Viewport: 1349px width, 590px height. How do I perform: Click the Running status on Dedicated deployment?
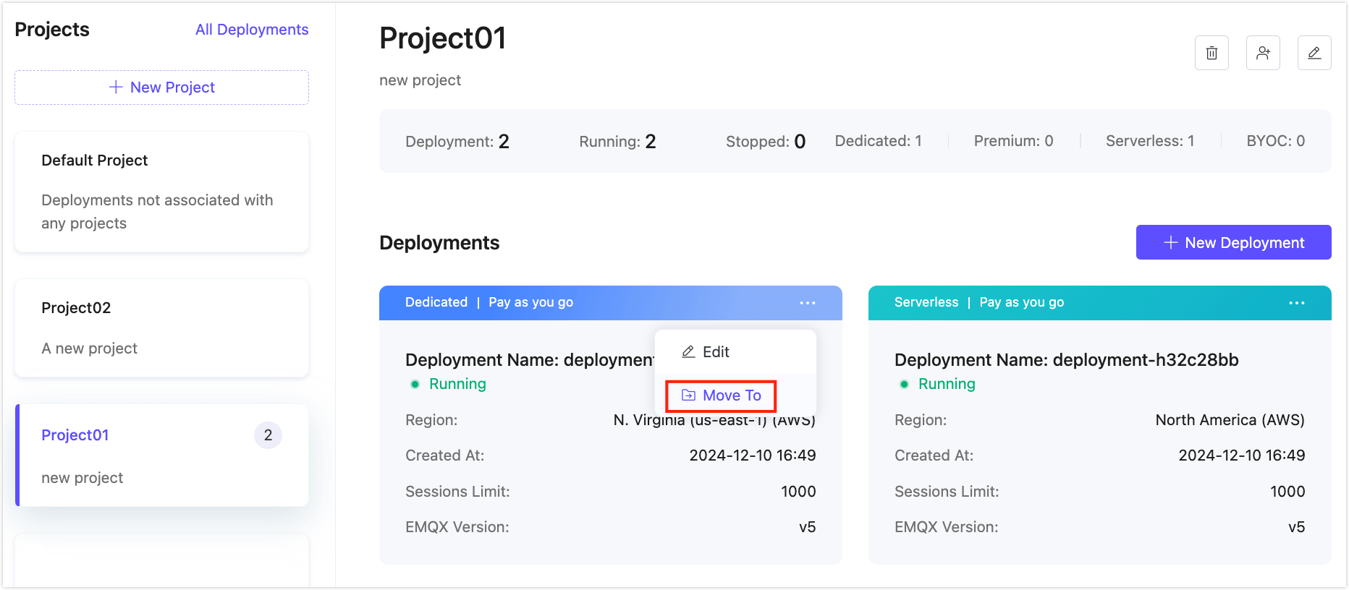[x=457, y=384]
